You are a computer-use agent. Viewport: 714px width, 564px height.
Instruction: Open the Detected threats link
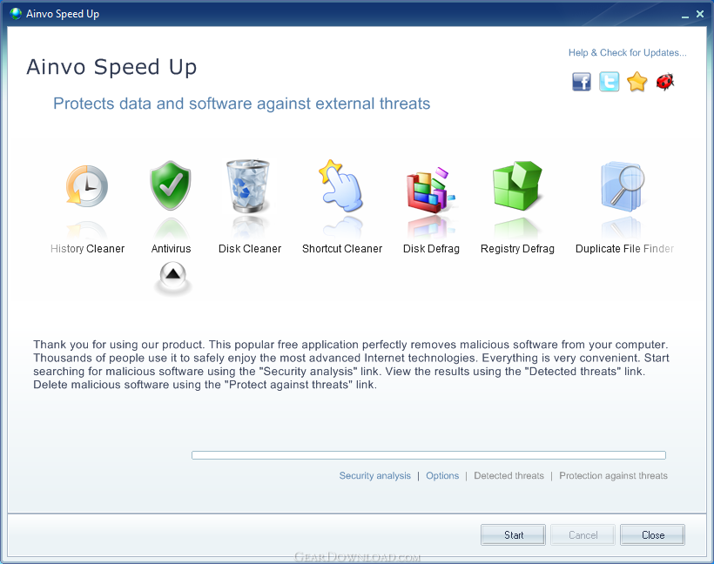pyautogui.click(x=509, y=476)
